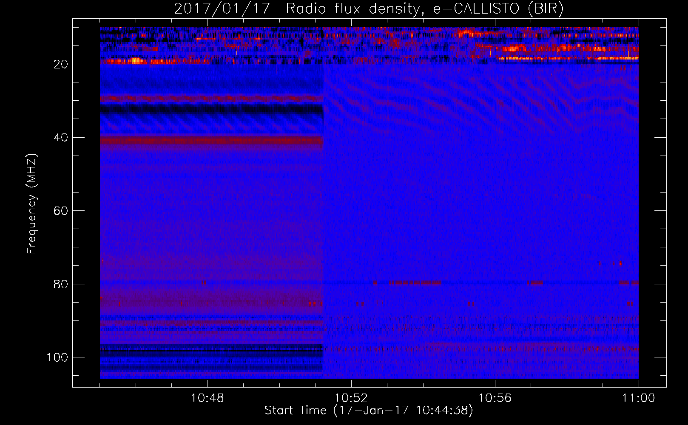Screen dimensions: 688x425
Task: Click the '10:52' time tick label
Action: 351,398
